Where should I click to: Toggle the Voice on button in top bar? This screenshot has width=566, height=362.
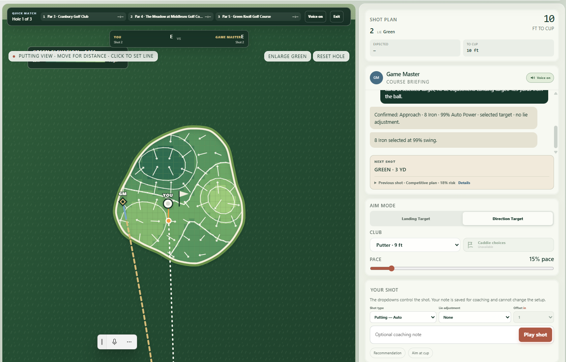(315, 17)
